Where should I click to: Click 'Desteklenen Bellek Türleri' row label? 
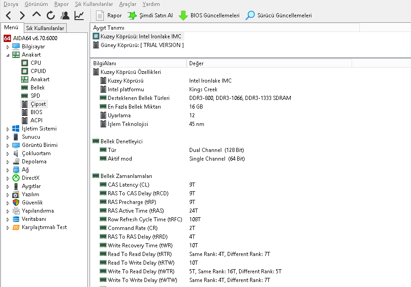point(139,98)
